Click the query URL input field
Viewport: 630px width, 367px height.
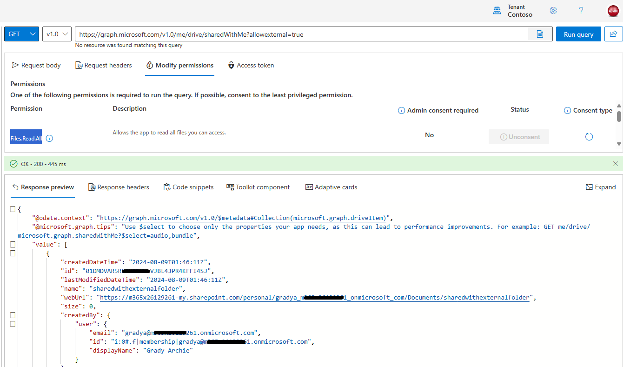(x=301, y=34)
